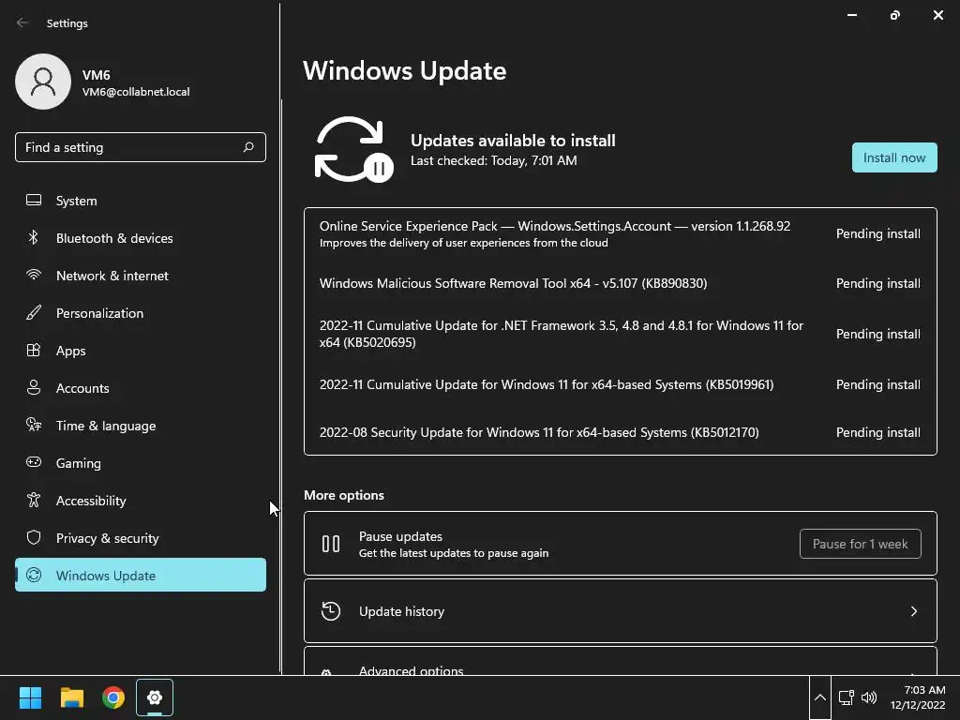Select the Personalization category
This screenshot has height=720, width=960.
tap(141, 312)
